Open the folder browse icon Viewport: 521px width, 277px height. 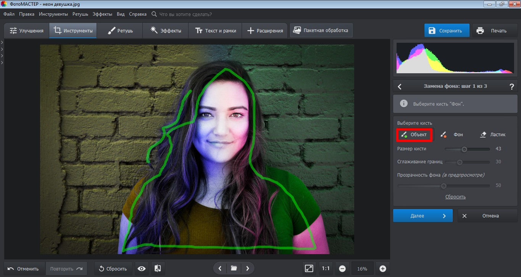click(x=234, y=269)
